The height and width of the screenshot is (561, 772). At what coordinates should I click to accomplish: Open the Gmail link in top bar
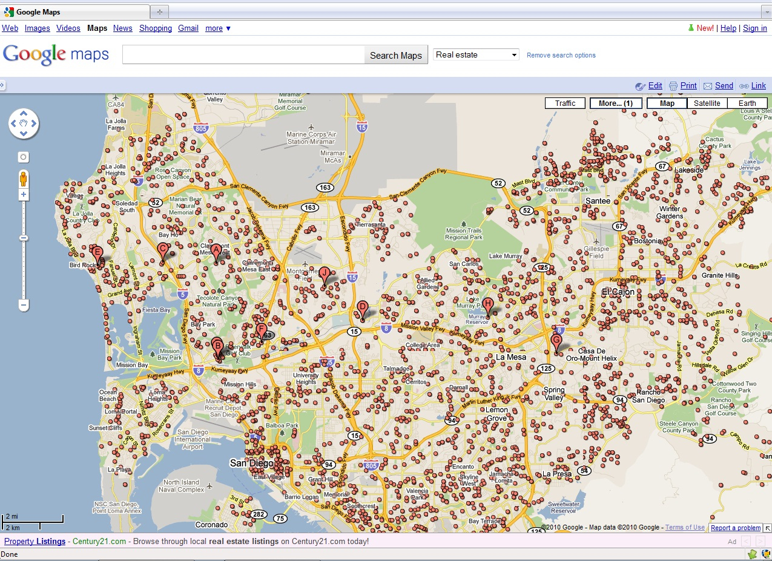click(x=188, y=28)
